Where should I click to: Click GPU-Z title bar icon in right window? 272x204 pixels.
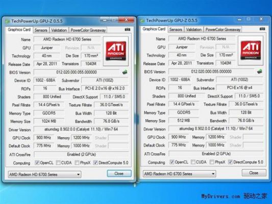point(142,21)
